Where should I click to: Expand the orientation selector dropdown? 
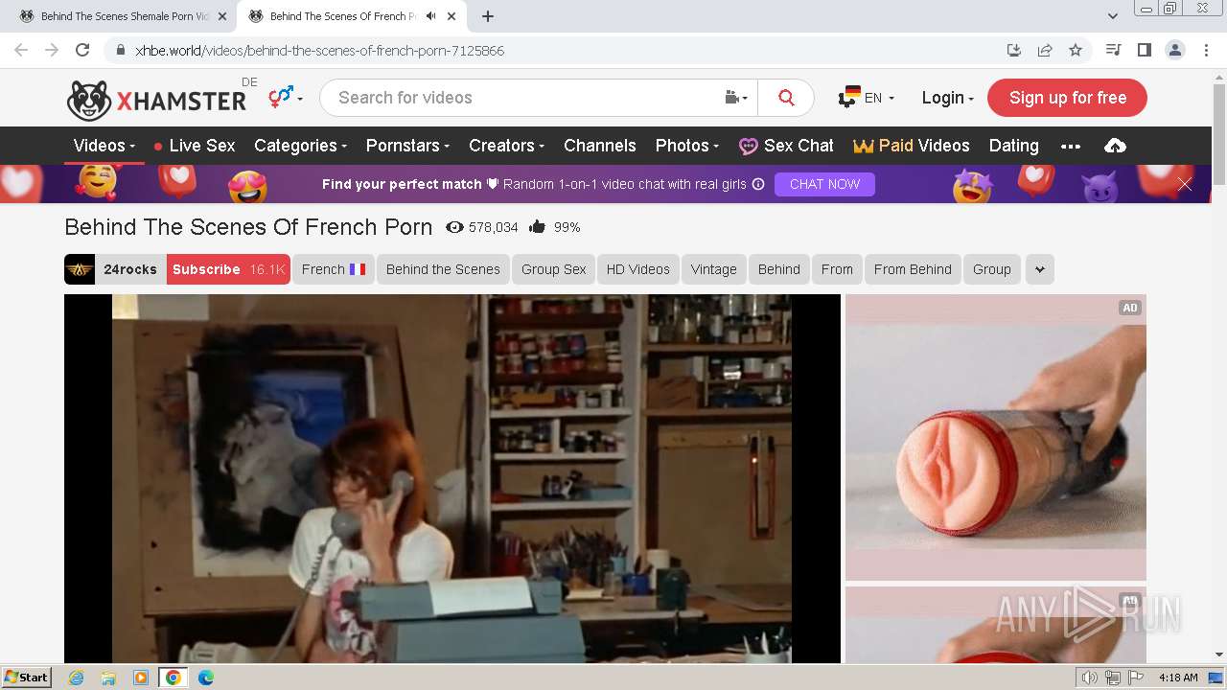pos(286,97)
